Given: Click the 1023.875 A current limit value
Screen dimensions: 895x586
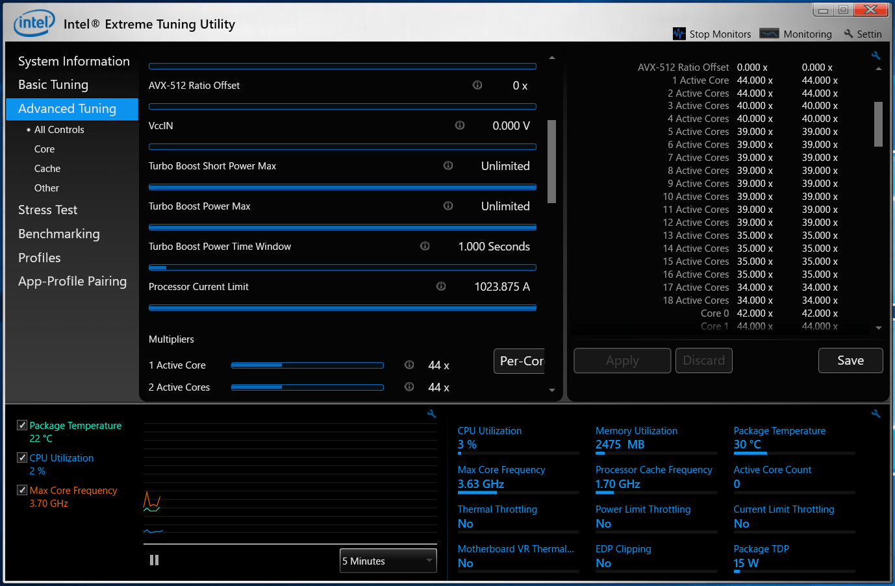Looking at the screenshot, I should (x=502, y=287).
